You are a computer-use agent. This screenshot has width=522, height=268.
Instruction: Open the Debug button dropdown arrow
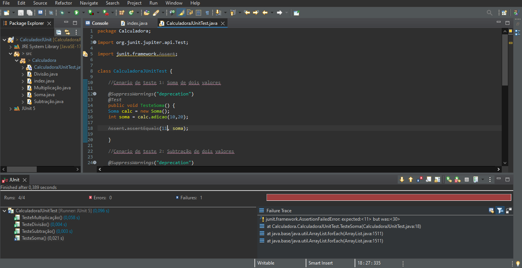point(69,13)
